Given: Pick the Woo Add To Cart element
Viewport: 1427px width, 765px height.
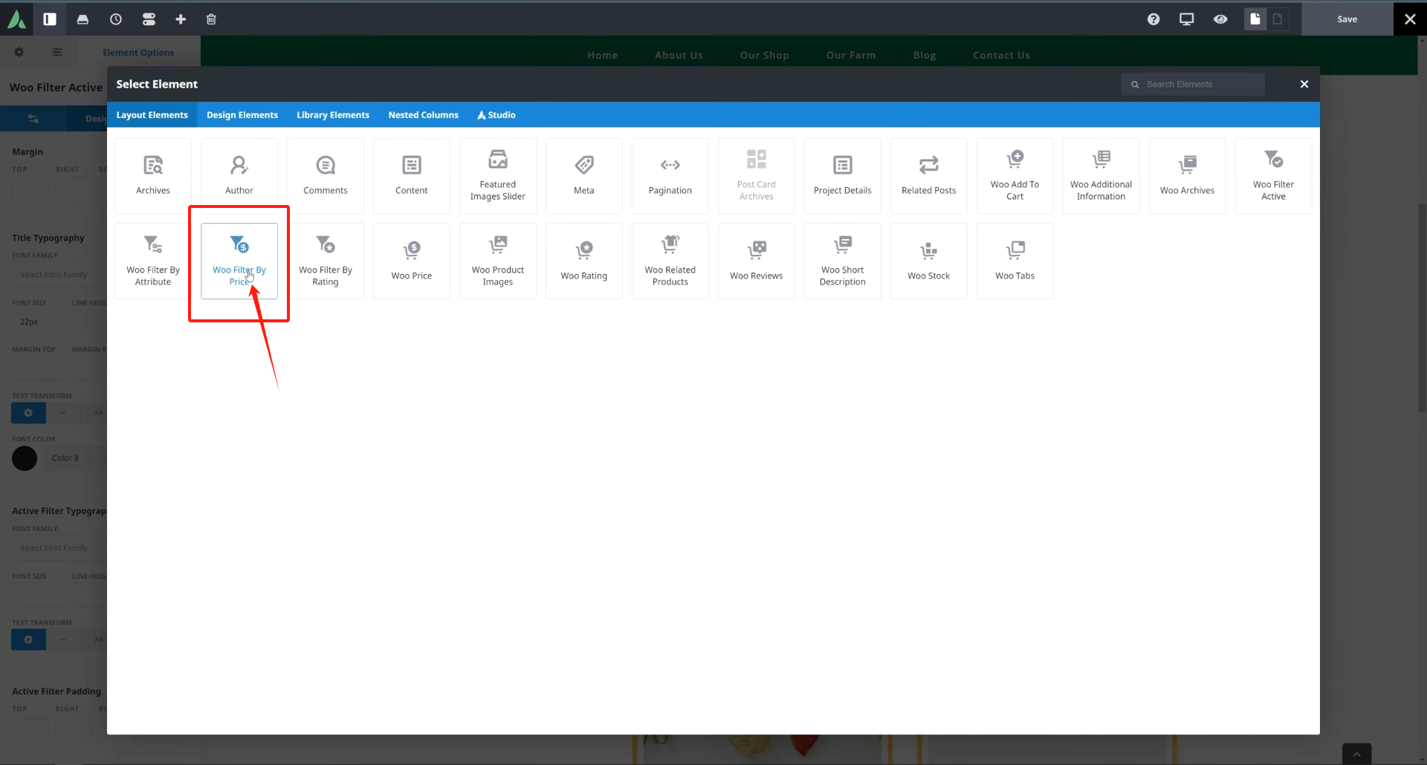Looking at the screenshot, I should [1015, 176].
